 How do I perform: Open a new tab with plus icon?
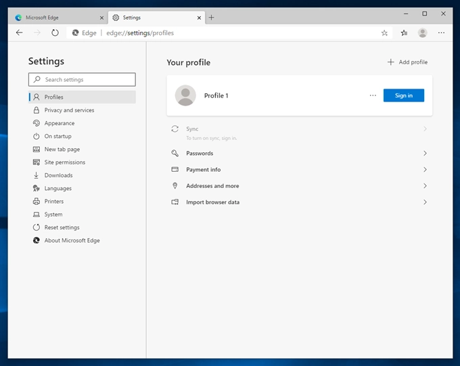pyautogui.click(x=211, y=18)
